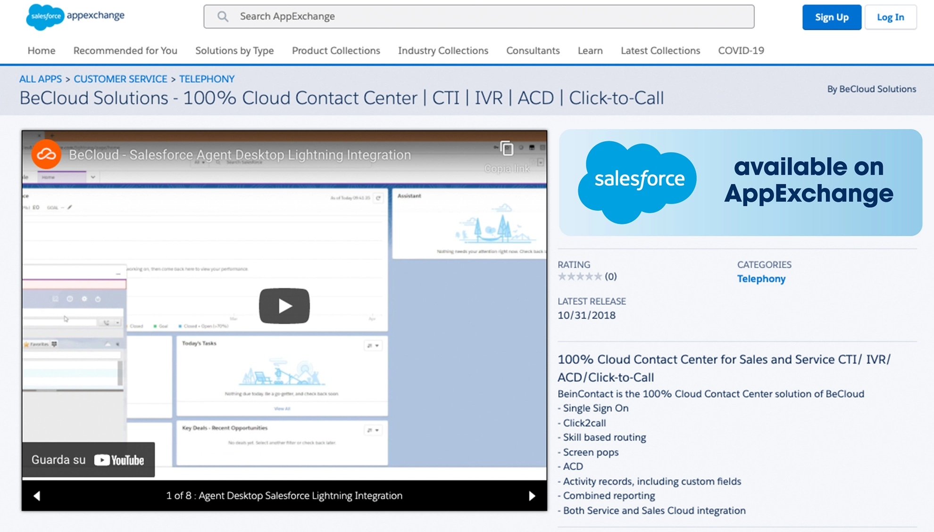Click the five-star rating display
The height and width of the screenshot is (532, 934).
click(x=580, y=277)
